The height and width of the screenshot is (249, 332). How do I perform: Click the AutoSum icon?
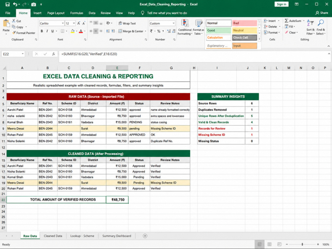[287, 21]
